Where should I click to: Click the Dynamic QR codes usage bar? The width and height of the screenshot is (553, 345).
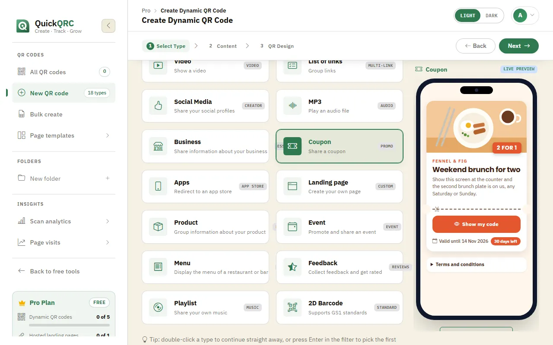pyautogui.click(x=70, y=325)
